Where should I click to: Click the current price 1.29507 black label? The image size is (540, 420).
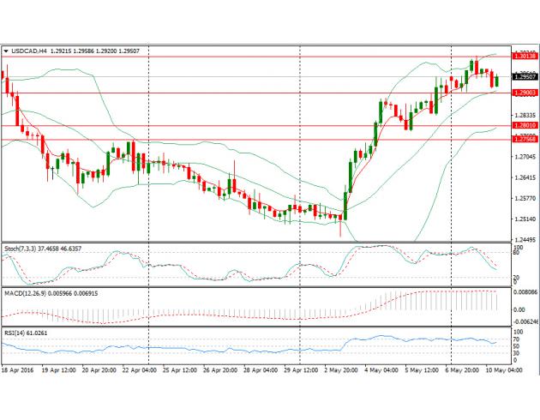(525, 78)
